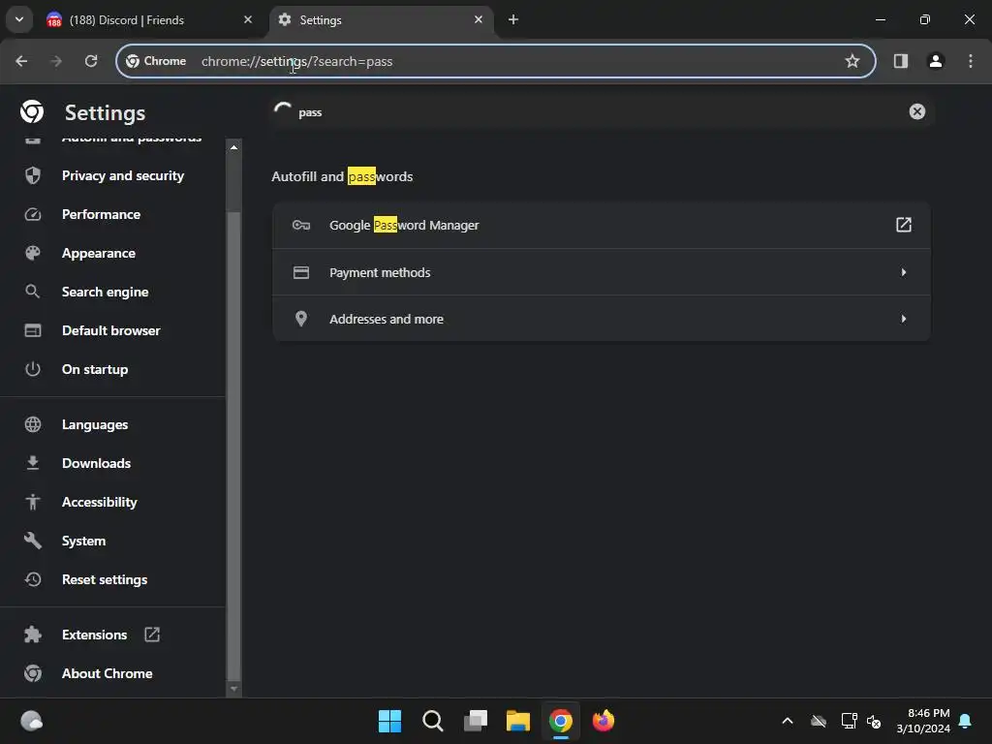The height and width of the screenshot is (744, 992).
Task: Close the Settings tab
Action: coord(479,19)
